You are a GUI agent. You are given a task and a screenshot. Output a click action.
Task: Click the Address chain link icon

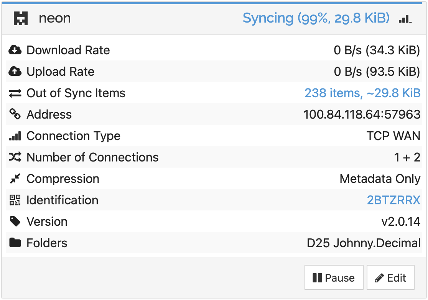coord(15,114)
